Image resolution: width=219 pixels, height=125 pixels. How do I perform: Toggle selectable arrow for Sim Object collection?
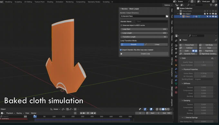click(207, 14)
